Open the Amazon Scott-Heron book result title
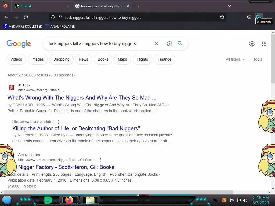This screenshot has height=206, width=275. click(x=66, y=167)
